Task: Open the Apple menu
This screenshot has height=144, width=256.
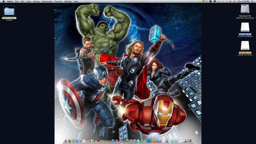Action: click(4, 1)
